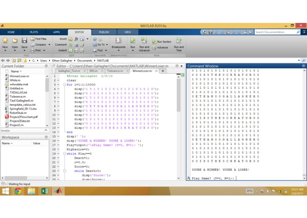Run the script with green Run arrow
Image resolution: width=307 pixels, height=218 pixels.
click(x=133, y=40)
